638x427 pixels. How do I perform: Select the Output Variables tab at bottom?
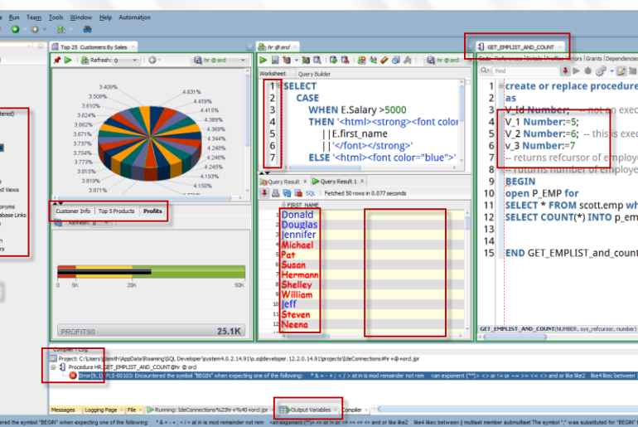coord(308,410)
